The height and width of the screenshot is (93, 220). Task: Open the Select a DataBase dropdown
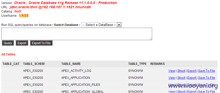101,25
